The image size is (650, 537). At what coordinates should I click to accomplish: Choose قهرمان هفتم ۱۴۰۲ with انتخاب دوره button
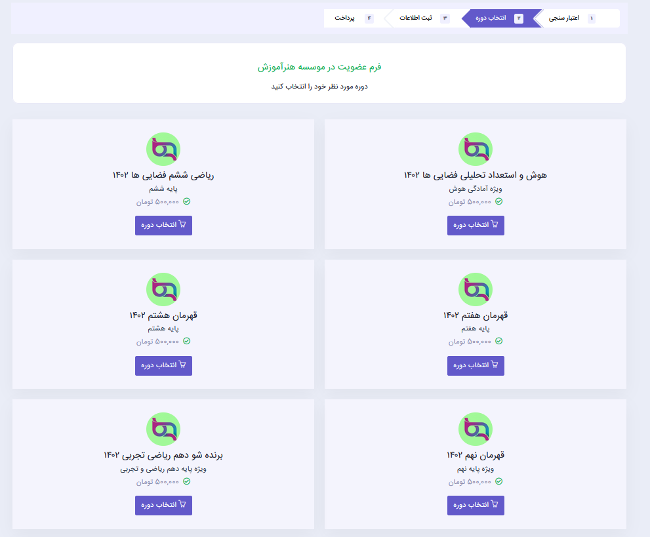(x=476, y=365)
